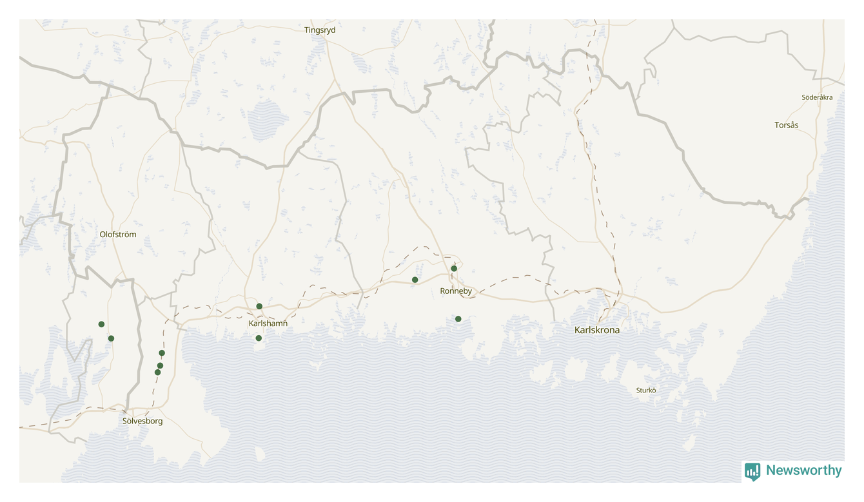
Task: Click the green marker directly north of Ronneby
Action: [454, 268]
